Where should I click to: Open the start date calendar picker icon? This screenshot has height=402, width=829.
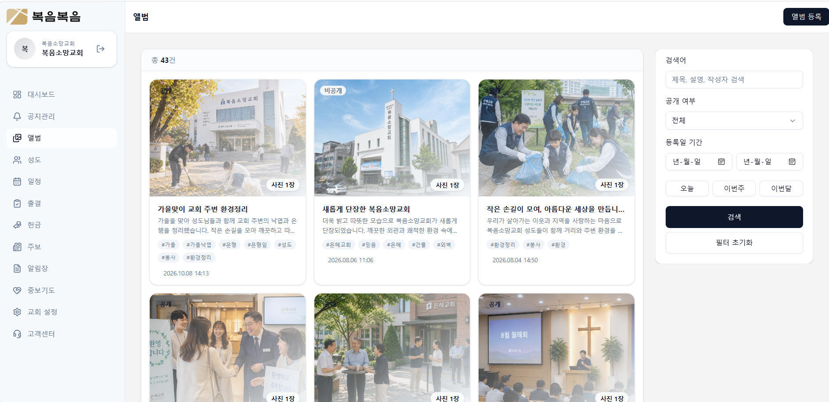click(721, 162)
